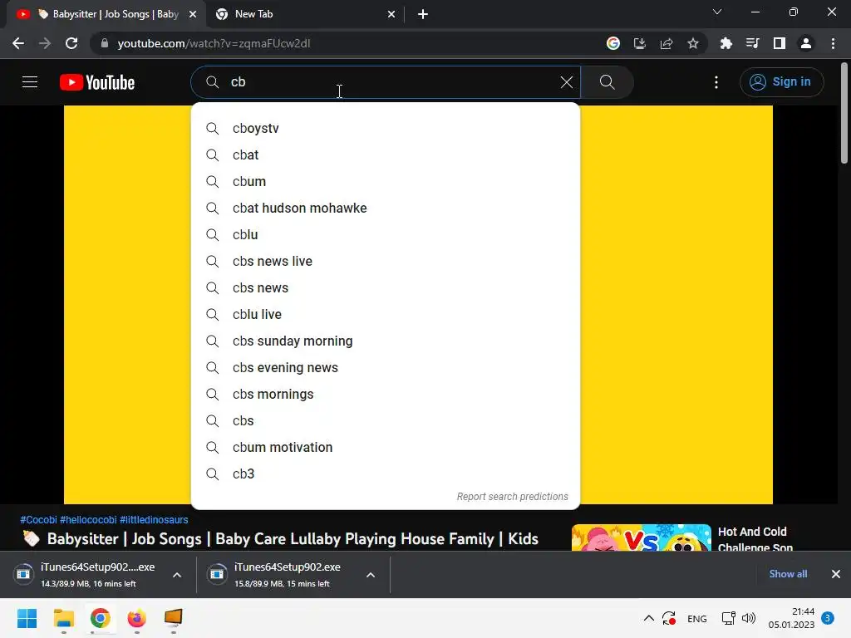Select the 'cbs' search suggestion
This screenshot has height=638, width=851.
click(386, 420)
